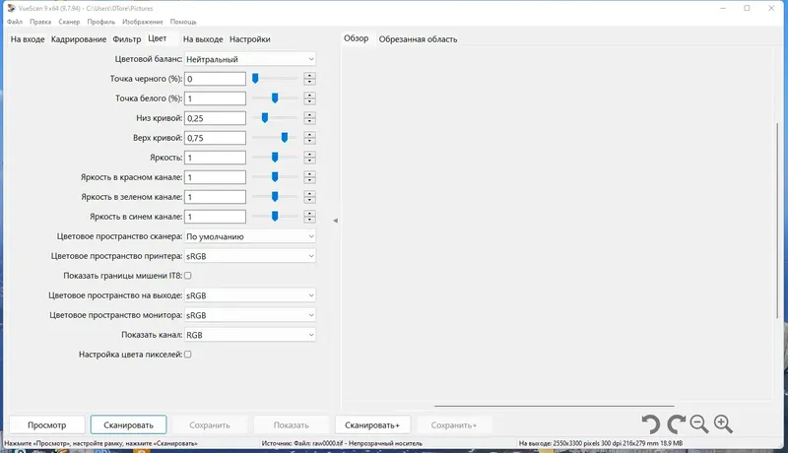
Task: Rotate the image counterclockwise with the left arrow icon
Action: coord(651,424)
